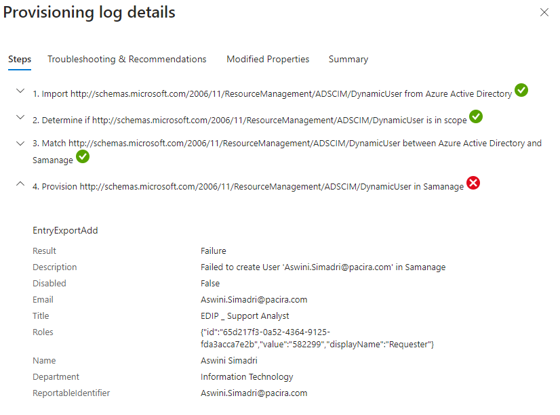Viewport: 560px width, 415px height.
Task: Collapse step 4 Provision chevron
Action: (x=20, y=184)
